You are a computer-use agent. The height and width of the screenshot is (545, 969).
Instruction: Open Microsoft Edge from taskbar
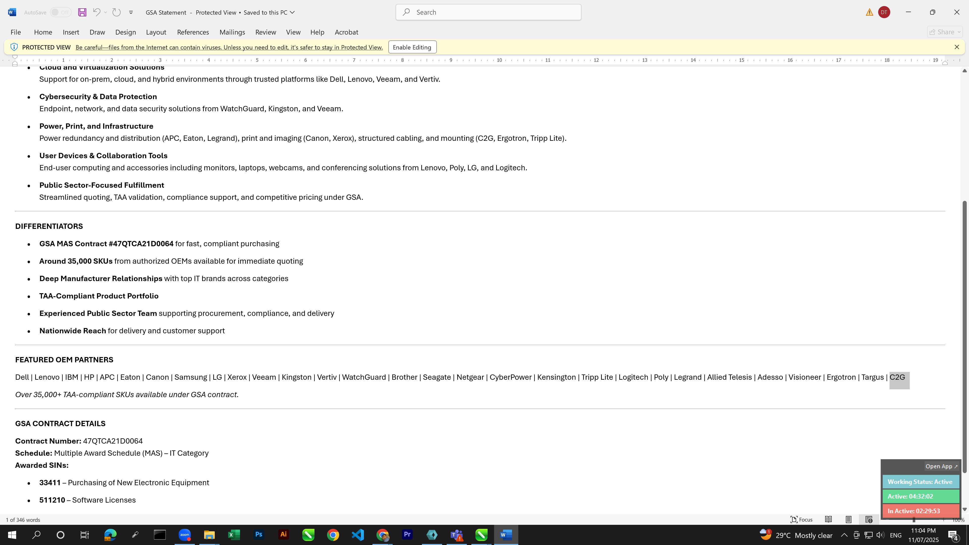(110, 535)
